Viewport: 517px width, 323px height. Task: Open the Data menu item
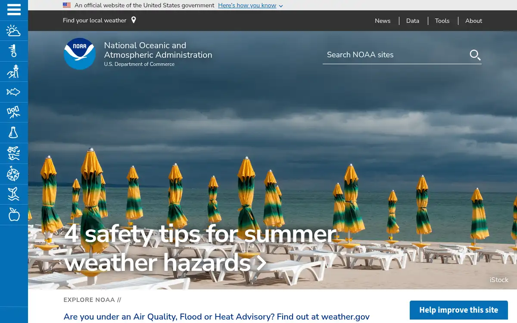[x=413, y=21]
